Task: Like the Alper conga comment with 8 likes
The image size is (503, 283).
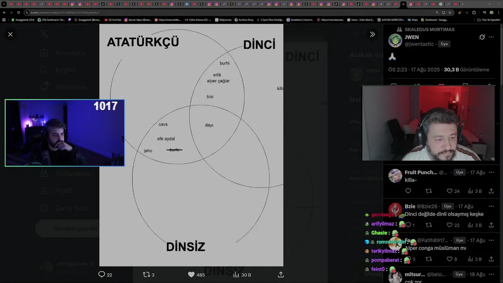Action: coord(452,259)
